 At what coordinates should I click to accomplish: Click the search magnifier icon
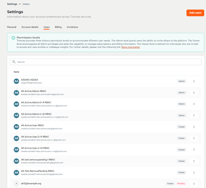pyautogui.click(x=14, y=62)
